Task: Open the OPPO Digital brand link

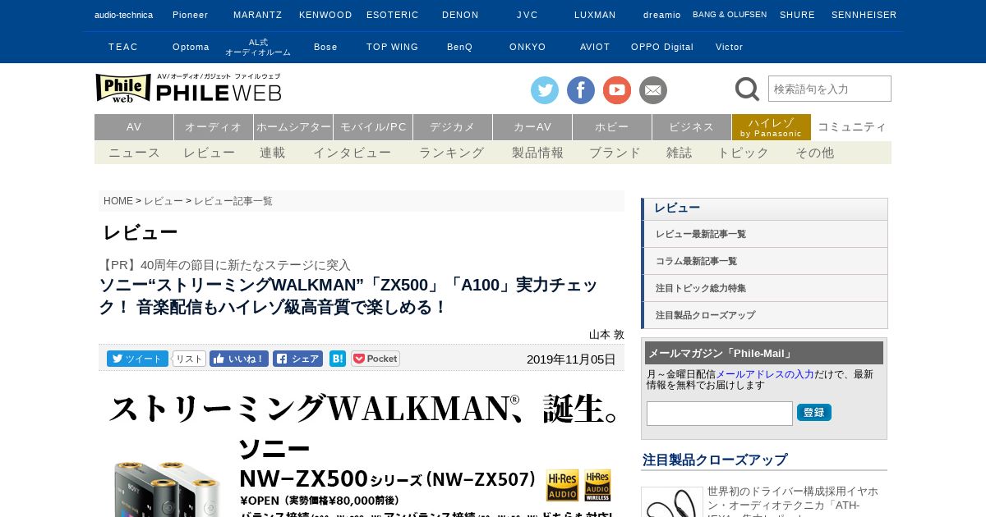Action: tap(662, 47)
